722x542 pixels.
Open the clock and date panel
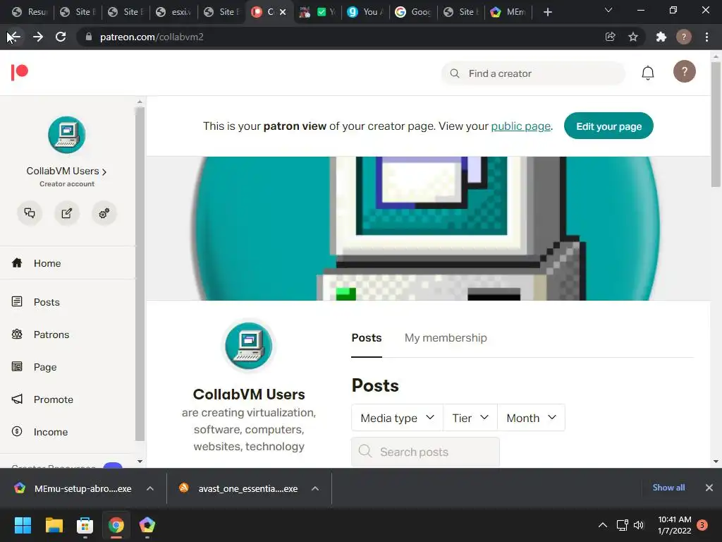tap(675, 525)
